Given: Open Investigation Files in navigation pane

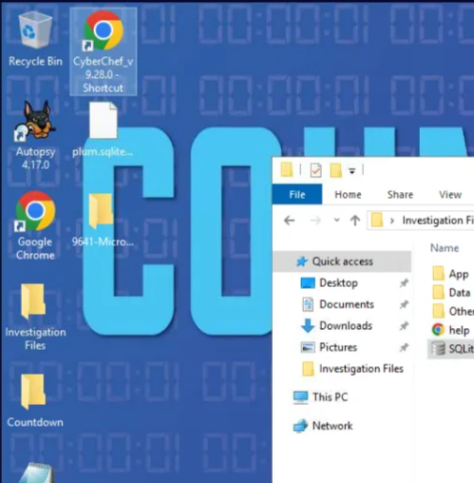Looking at the screenshot, I should point(361,369).
